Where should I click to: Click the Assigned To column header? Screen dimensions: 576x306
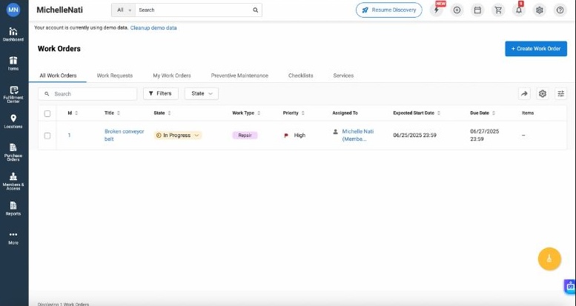(x=345, y=113)
